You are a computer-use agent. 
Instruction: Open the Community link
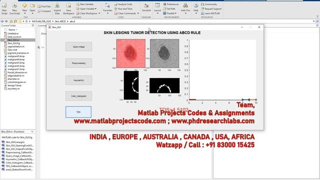pyautogui.click(x=209, y=4)
